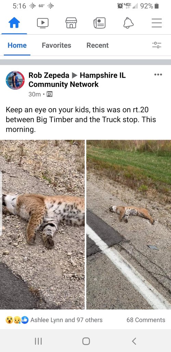View the close-up bobcat photo
This screenshot has width=171, height=352.
42,225
